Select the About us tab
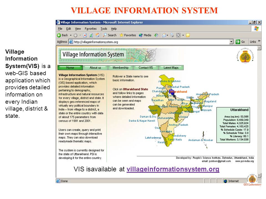Image resolution: width=266 pixels, height=199 pixels. pyautogui.click(x=95, y=67)
